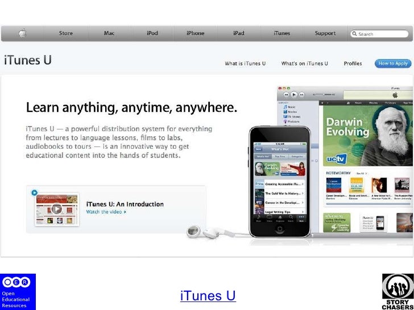
Task: Go to the Profiles page
Action: coord(353,64)
